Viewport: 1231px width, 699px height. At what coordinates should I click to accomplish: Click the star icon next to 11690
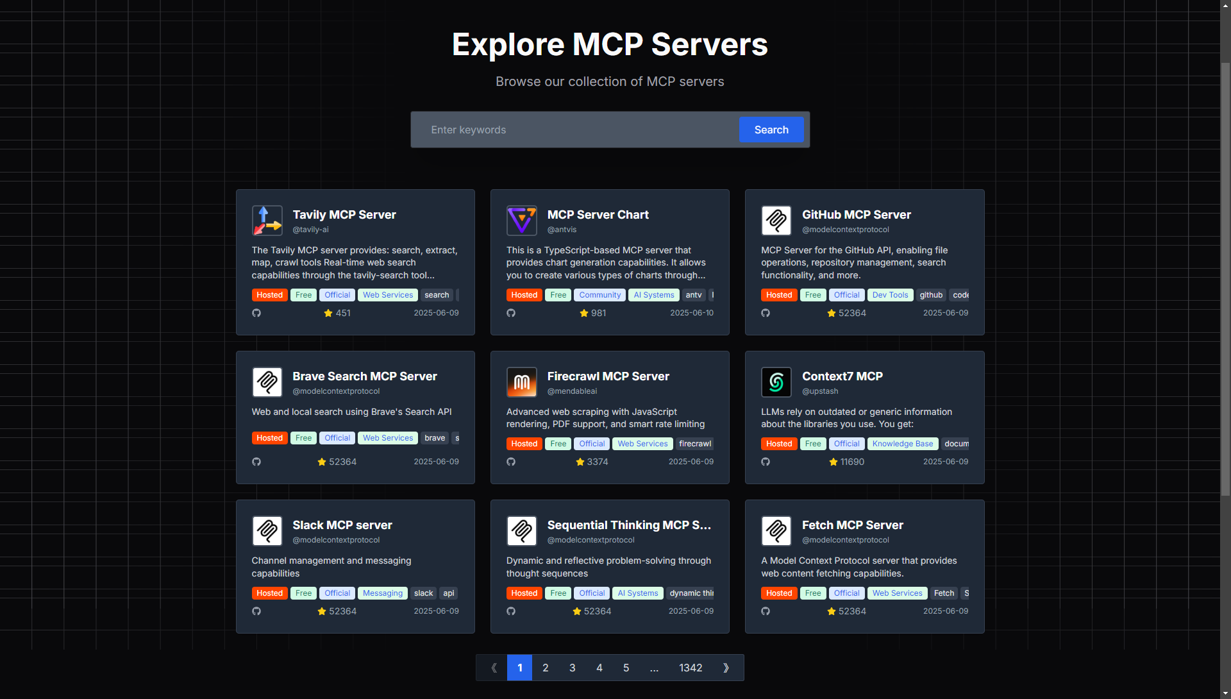click(833, 462)
